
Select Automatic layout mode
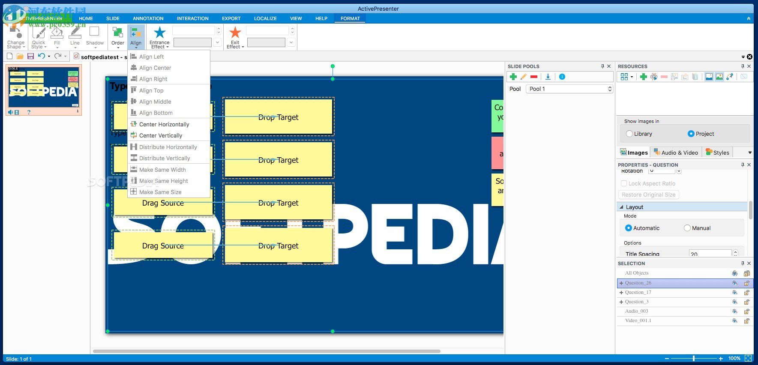click(x=629, y=228)
